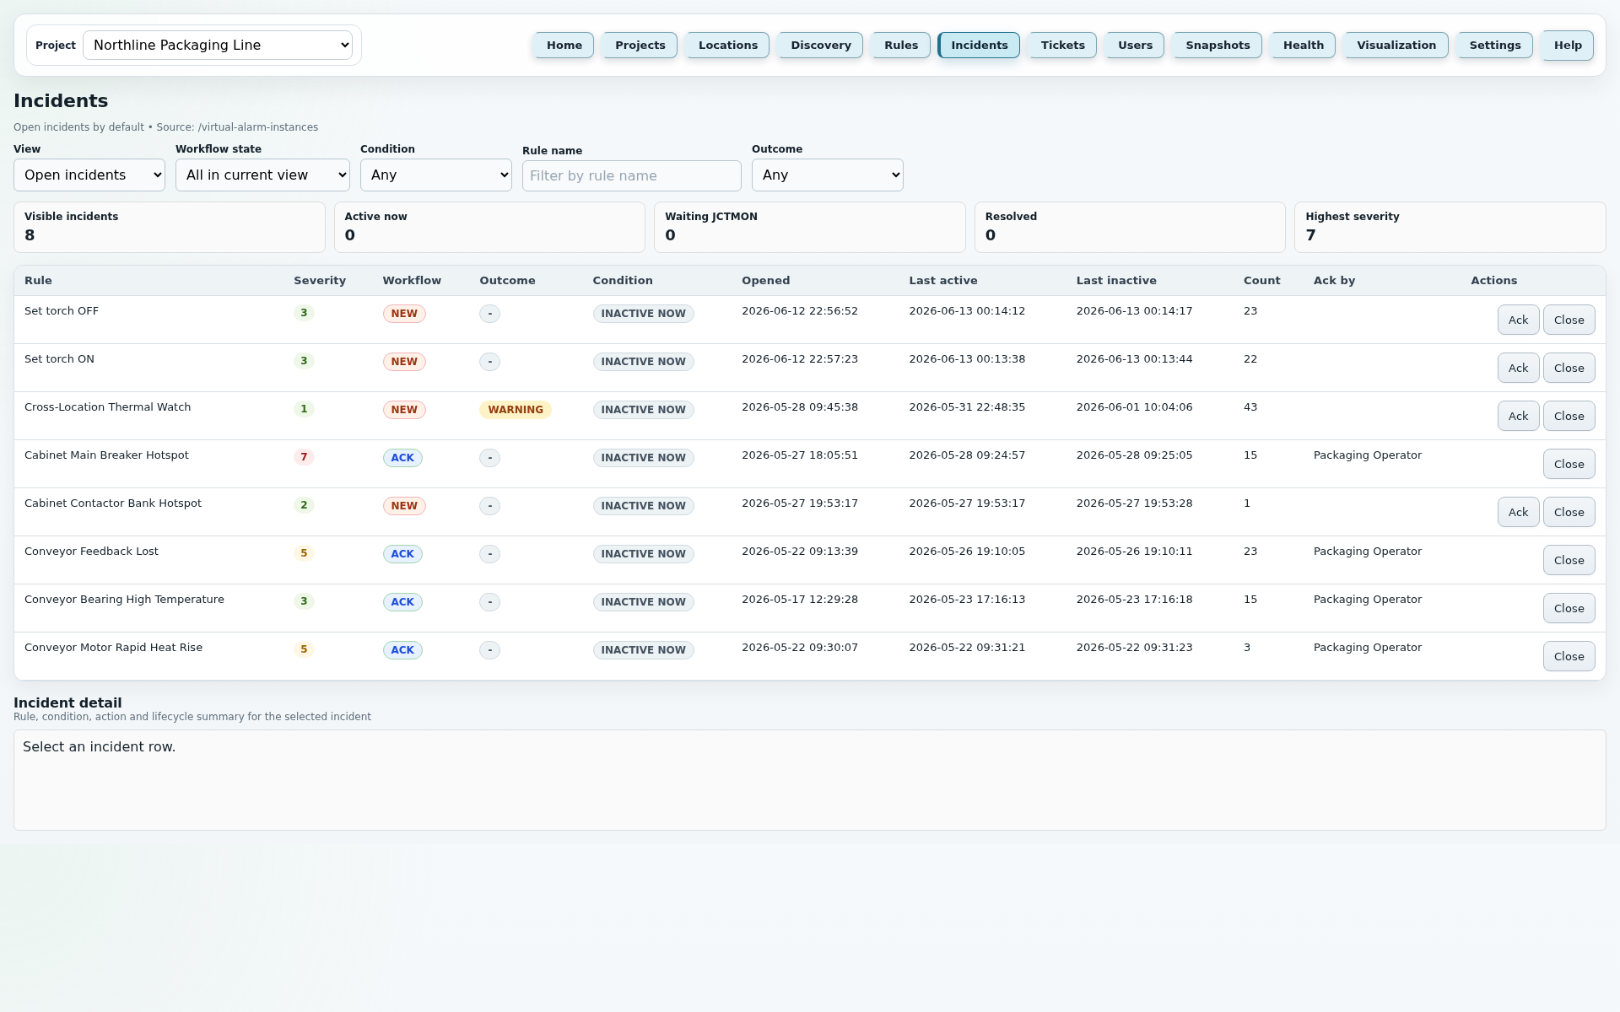Select the Conveyor Bearing High Temperature row
This screenshot has height=1012, width=1620.
pyautogui.click(x=809, y=608)
